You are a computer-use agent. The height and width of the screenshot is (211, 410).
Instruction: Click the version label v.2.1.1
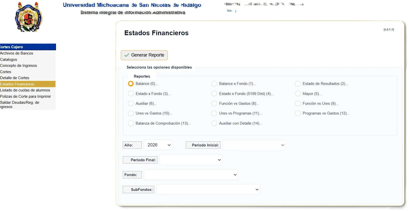(389, 29)
